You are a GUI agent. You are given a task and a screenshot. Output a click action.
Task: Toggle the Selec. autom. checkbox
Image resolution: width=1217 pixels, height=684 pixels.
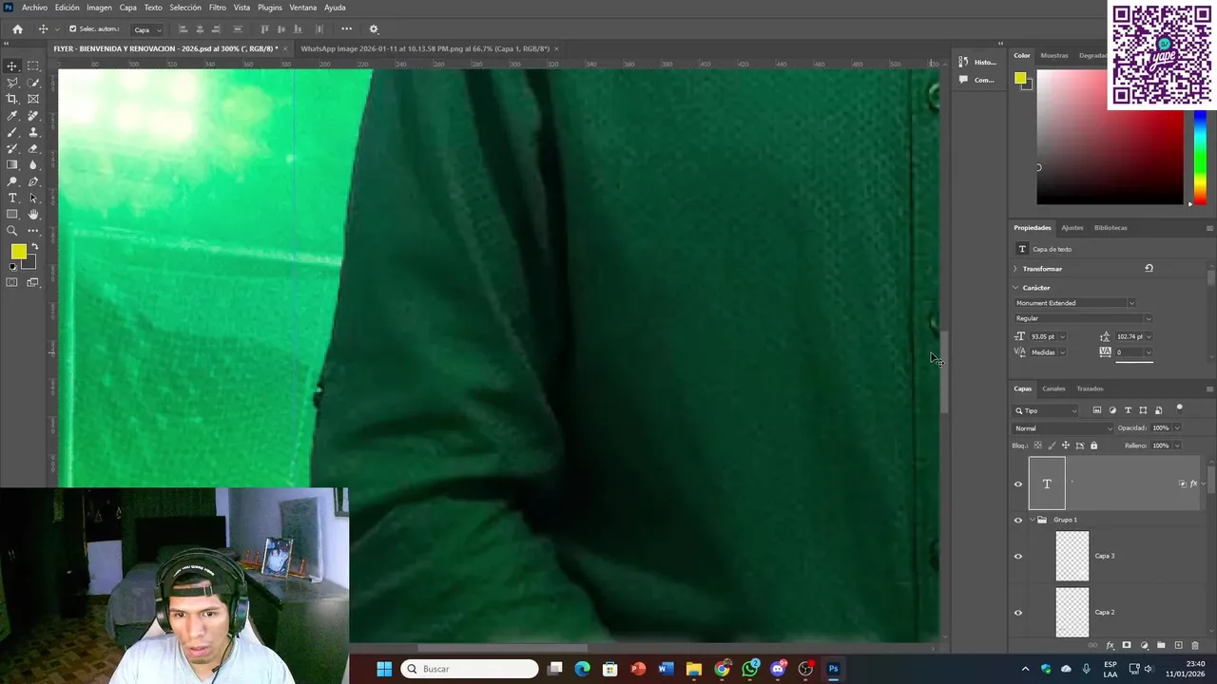[72, 29]
